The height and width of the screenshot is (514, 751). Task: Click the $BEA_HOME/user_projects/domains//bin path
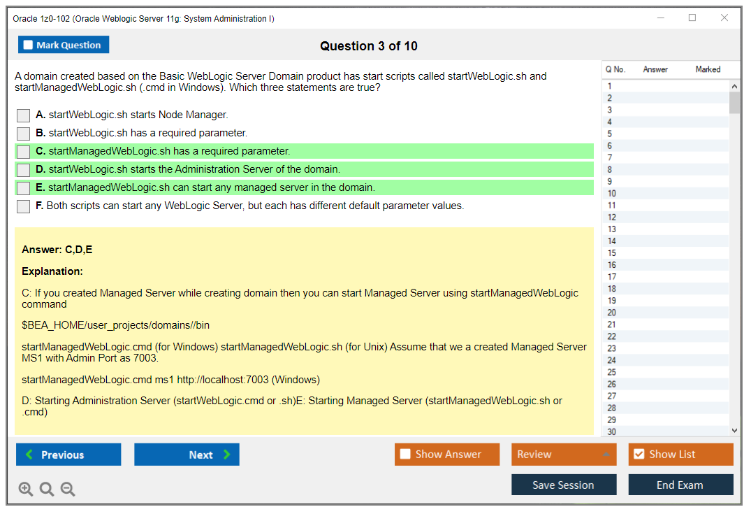(x=115, y=325)
